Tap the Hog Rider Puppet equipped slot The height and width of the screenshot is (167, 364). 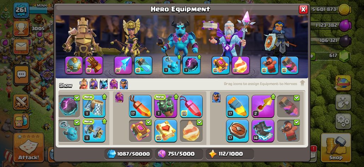tap(269, 65)
